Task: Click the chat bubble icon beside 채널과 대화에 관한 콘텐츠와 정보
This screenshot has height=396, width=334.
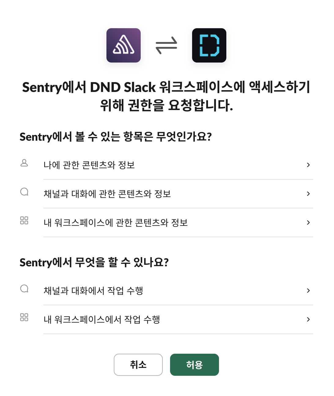Action: (x=24, y=192)
